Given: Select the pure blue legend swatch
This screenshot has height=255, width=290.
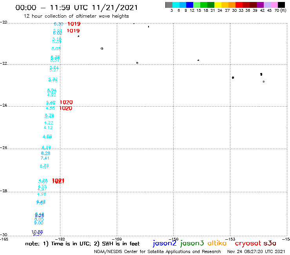Looking at the screenshot, I should (x=190, y=5).
